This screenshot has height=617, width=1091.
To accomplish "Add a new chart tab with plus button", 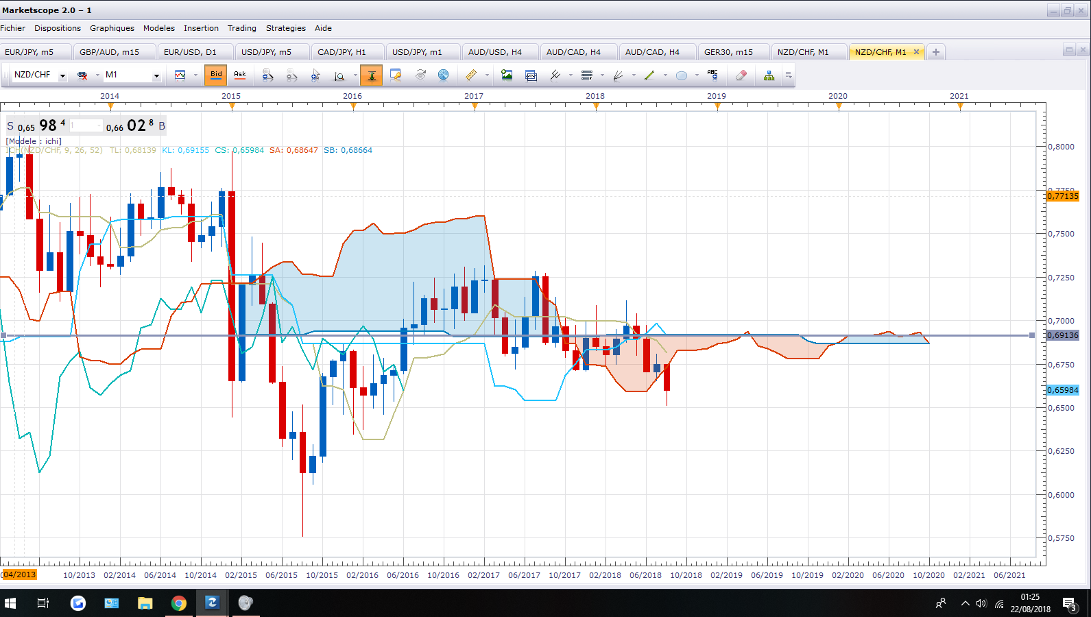I will pyautogui.click(x=935, y=52).
